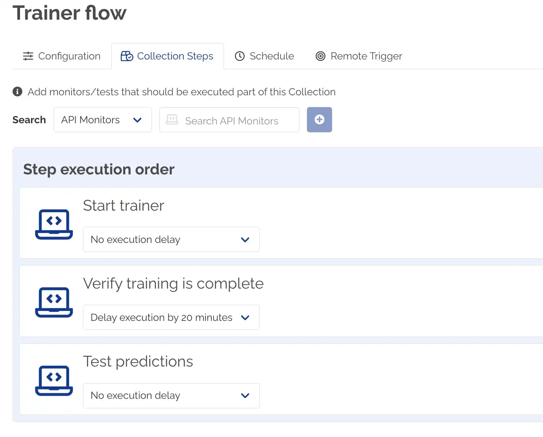
Task: Expand Start trainer execution delay dropdown
Action: pos(171,239)
